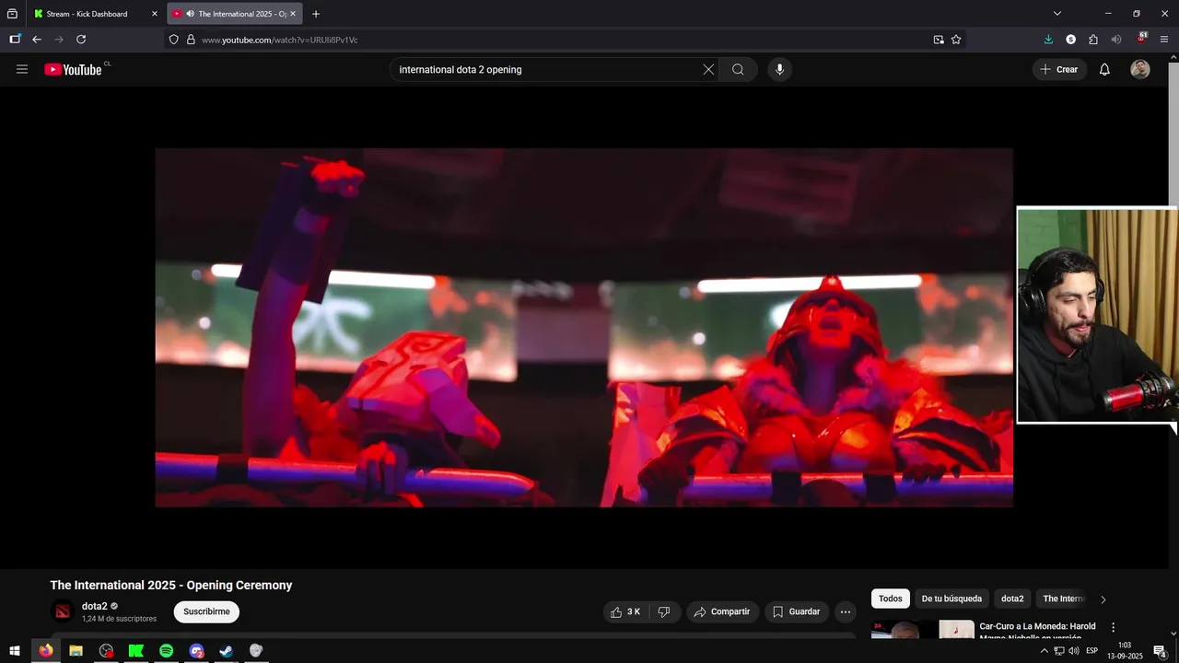Viewport: 1179px width, 663px height.
Task: Show hidden tray icons chevron
Action: 1044,651
